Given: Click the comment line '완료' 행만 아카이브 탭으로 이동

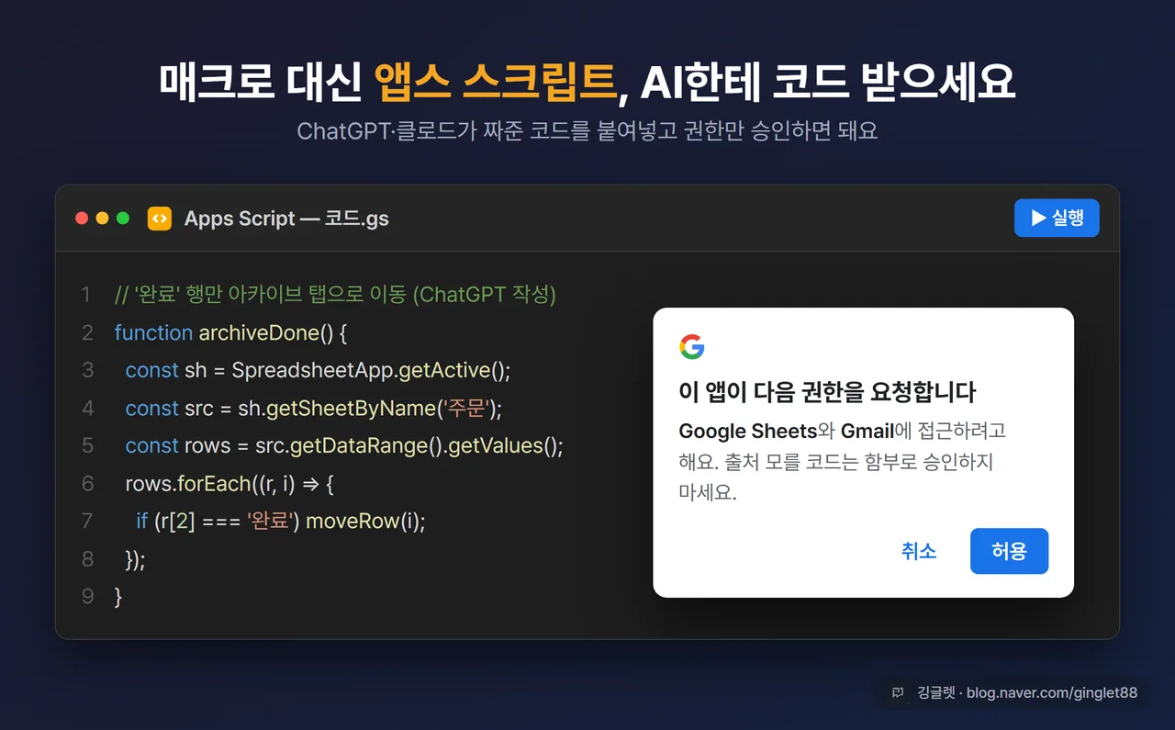Looking at the screenshot, I should tap(335, 295).
